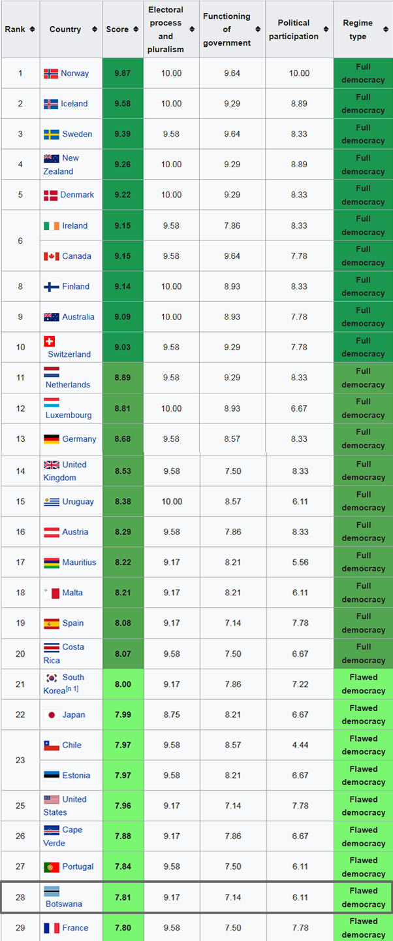Sort by Score column arrows
Image resolution: width=393 pixels, height=941 pixels.
coord(136,29)
